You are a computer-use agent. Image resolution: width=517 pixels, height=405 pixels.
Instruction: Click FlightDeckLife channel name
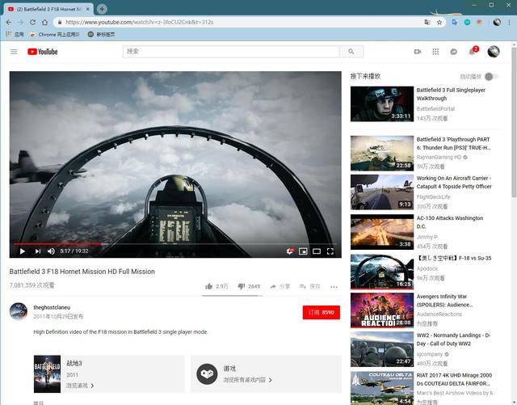point(433,196)
